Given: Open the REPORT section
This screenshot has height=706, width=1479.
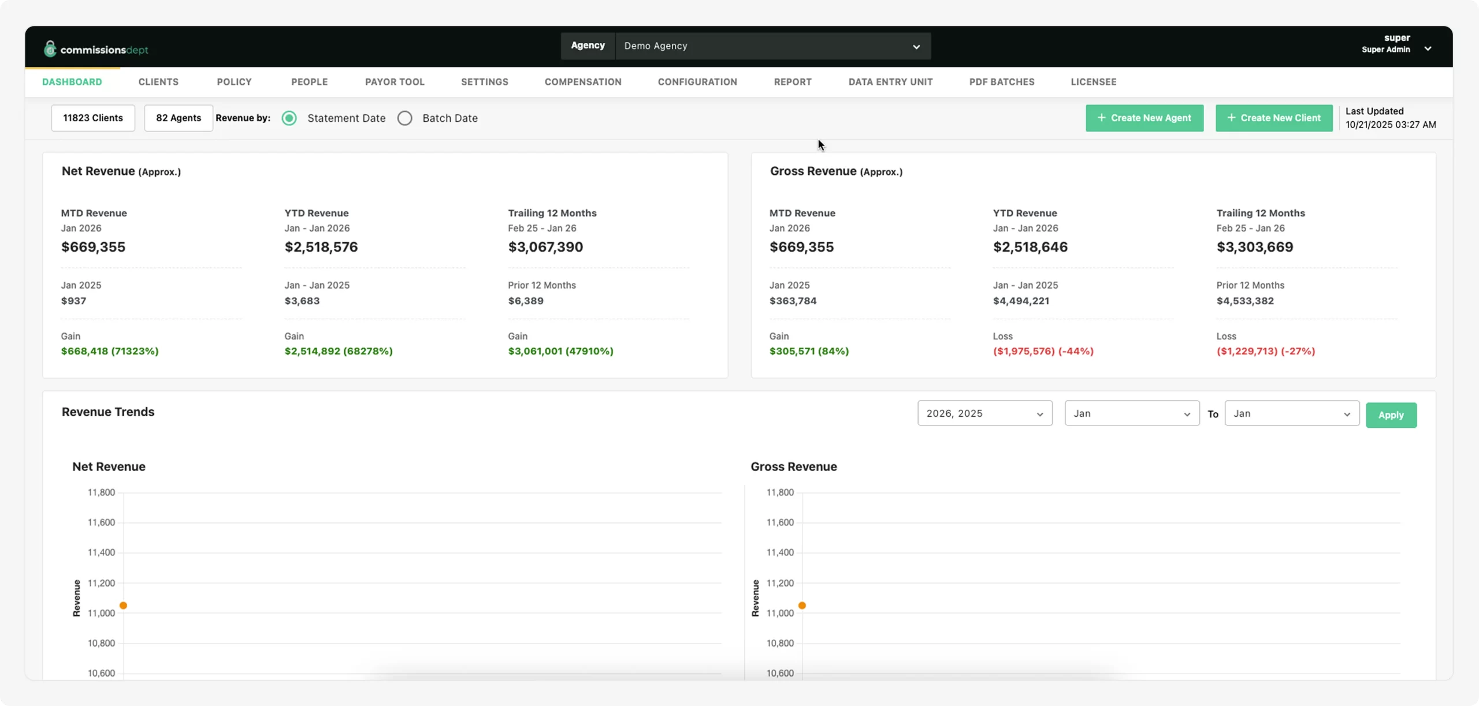Looking at the screenshot, I should coord(793,81).
